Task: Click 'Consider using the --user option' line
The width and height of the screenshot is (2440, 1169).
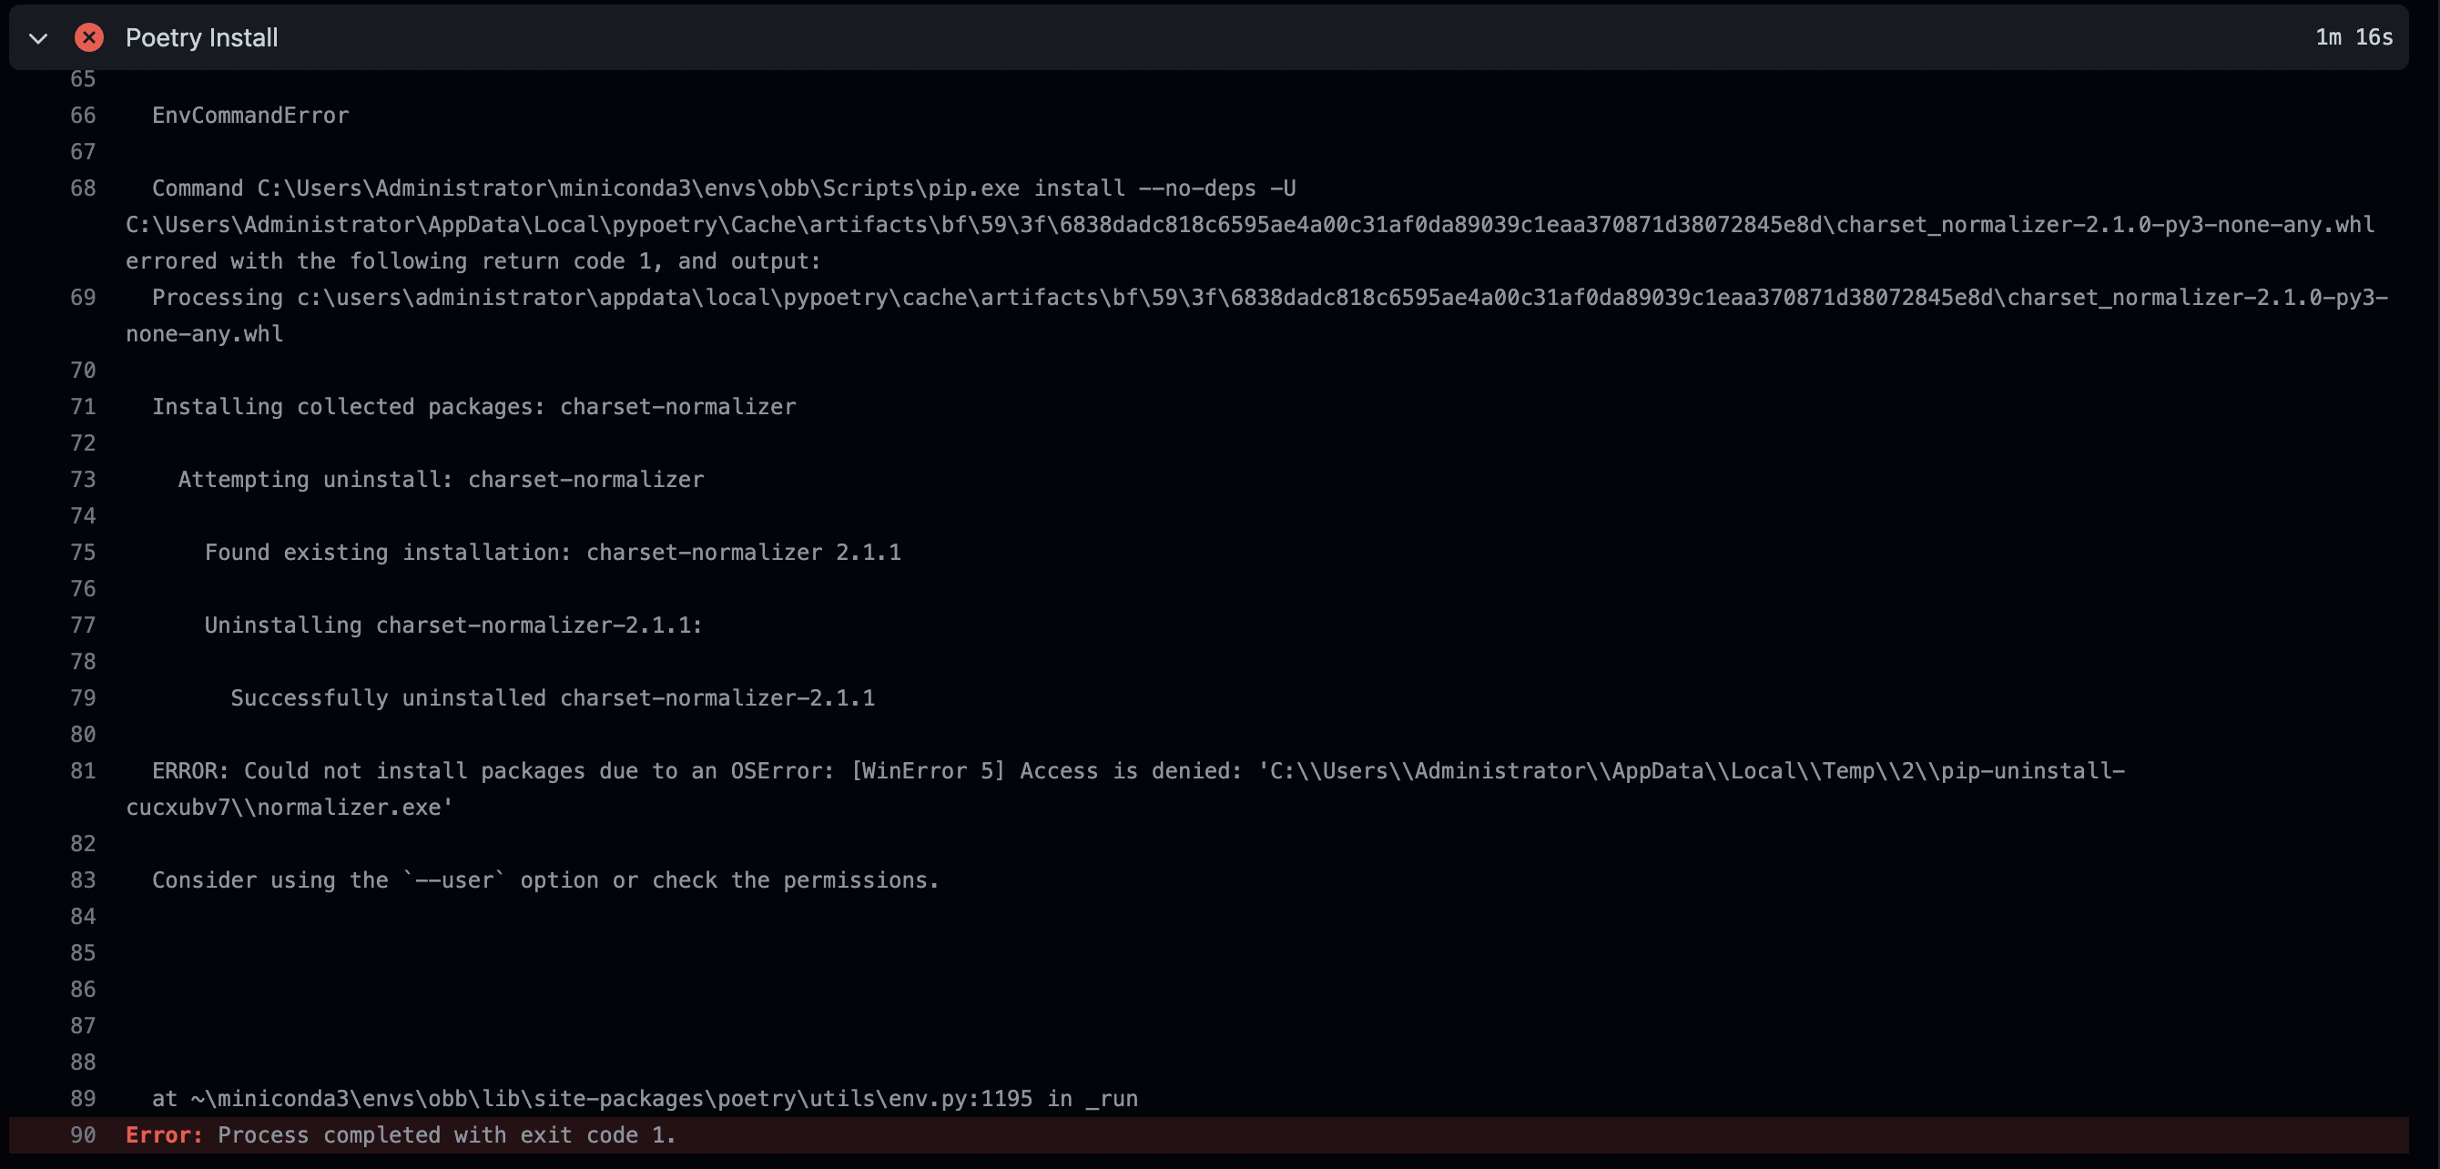Action: coord(544,881)
